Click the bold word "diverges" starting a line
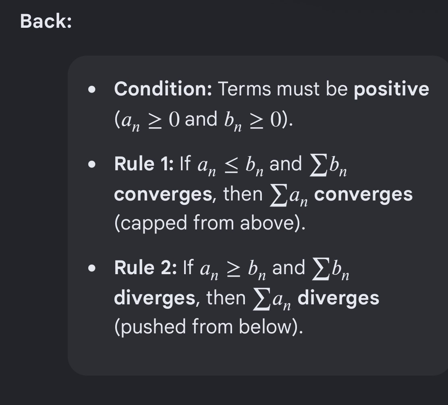448x405 pixels. coord(155,298)
